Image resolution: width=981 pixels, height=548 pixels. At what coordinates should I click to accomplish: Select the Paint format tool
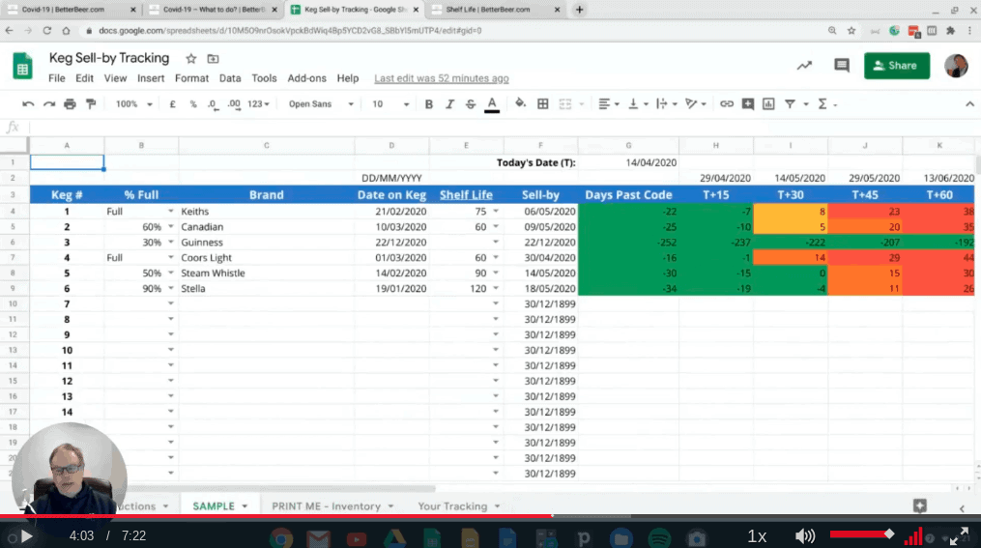91,103
